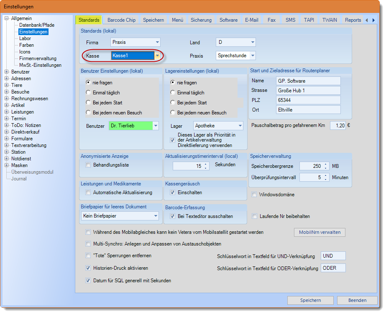This screenshot has height=314, width=386.
Task: Click the Strasse address input field
Action: tap(308, 90)
